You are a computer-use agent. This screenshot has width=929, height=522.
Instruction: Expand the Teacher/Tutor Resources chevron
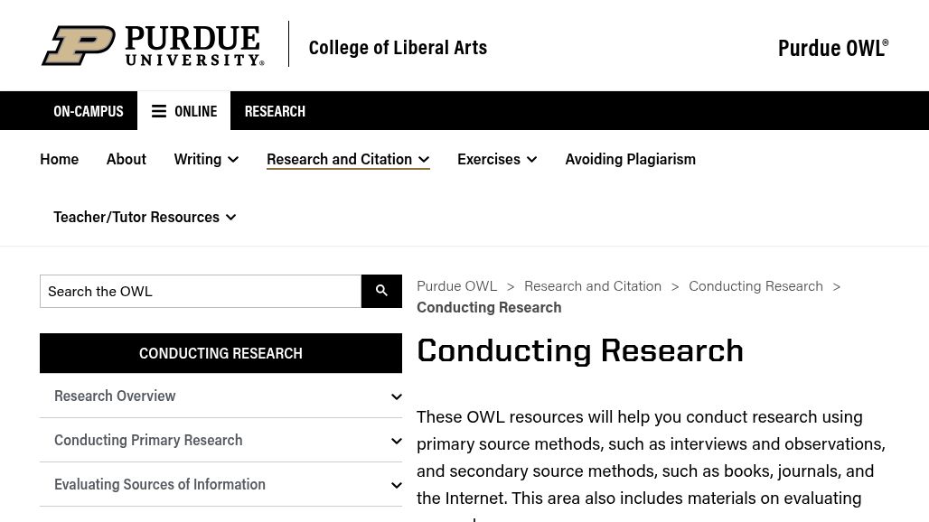coord(230,217)
